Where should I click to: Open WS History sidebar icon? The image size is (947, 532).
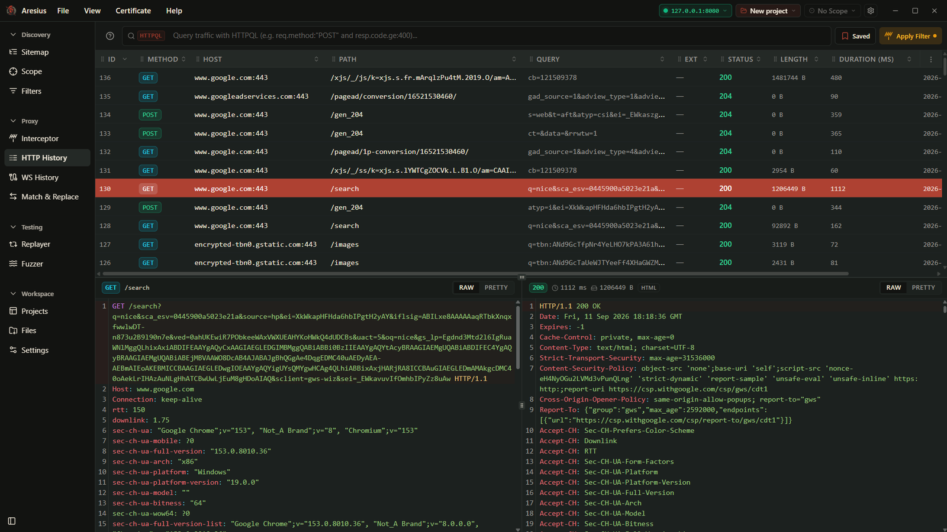click(x=13, y=177)
